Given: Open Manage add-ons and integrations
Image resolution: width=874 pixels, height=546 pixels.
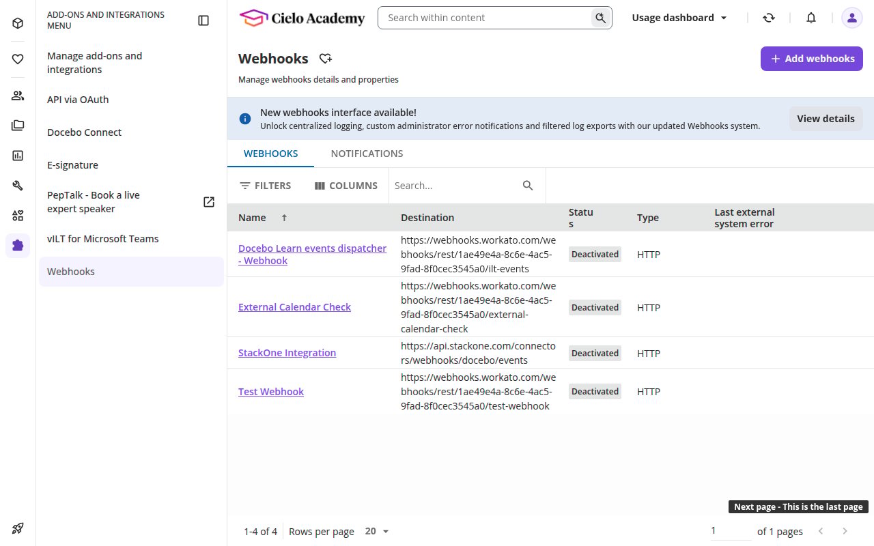Looking at the screenshot, I should click(131, 63).
